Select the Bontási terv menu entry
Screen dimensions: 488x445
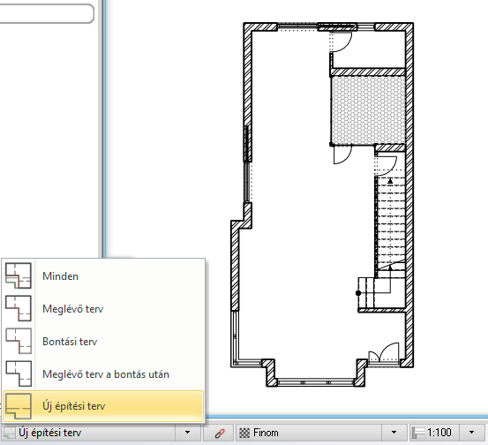tap(70, 342)
